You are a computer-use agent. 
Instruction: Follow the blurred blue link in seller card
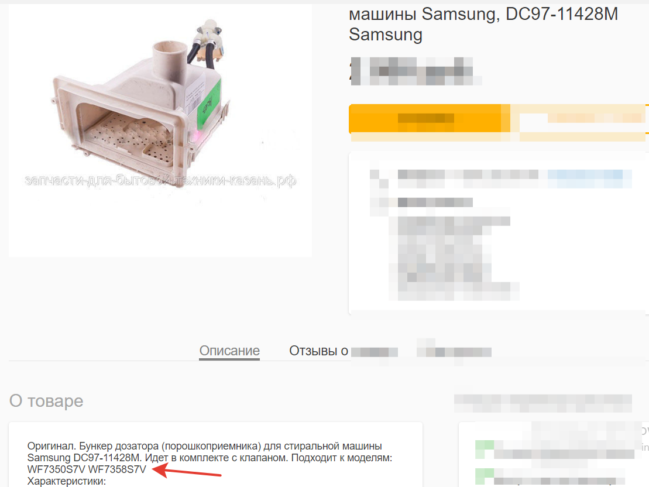click(589, 178)
